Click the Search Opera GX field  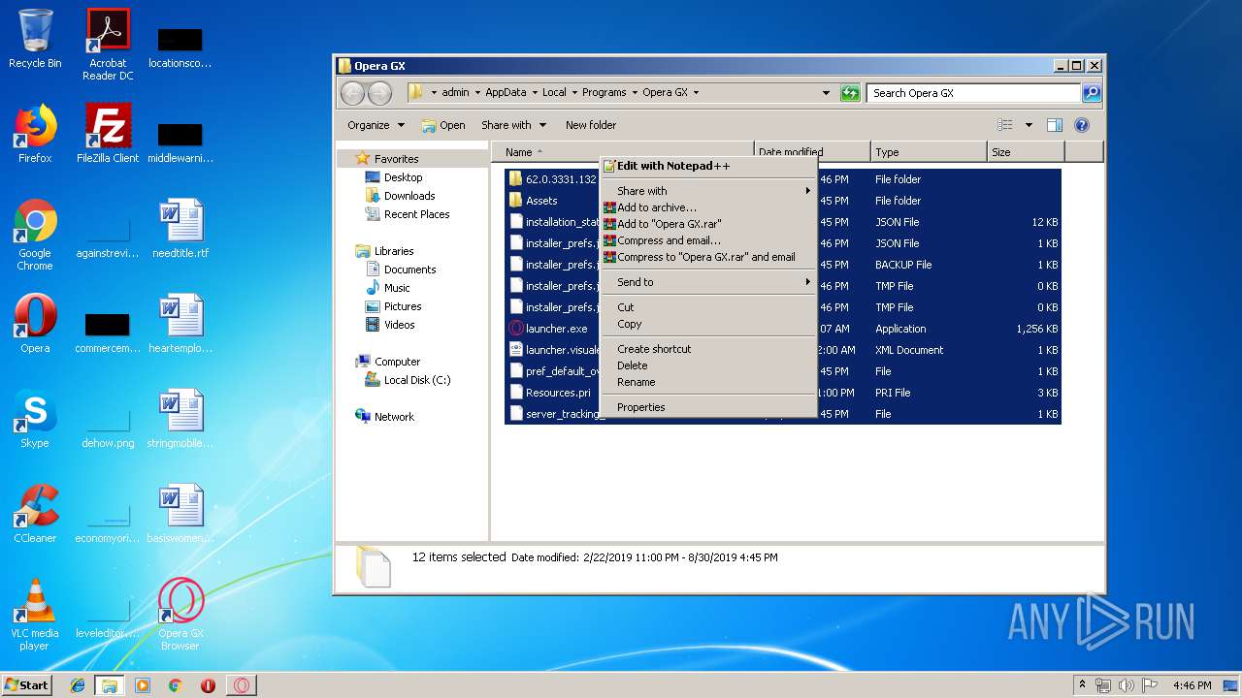(x=972, y=93)
